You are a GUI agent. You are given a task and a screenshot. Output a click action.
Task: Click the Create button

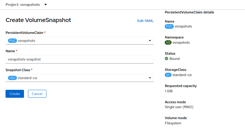(15, 94)
